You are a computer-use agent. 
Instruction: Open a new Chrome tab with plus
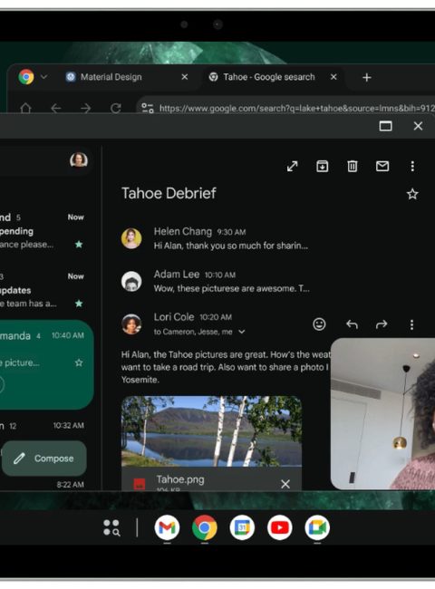pos(367,77)
